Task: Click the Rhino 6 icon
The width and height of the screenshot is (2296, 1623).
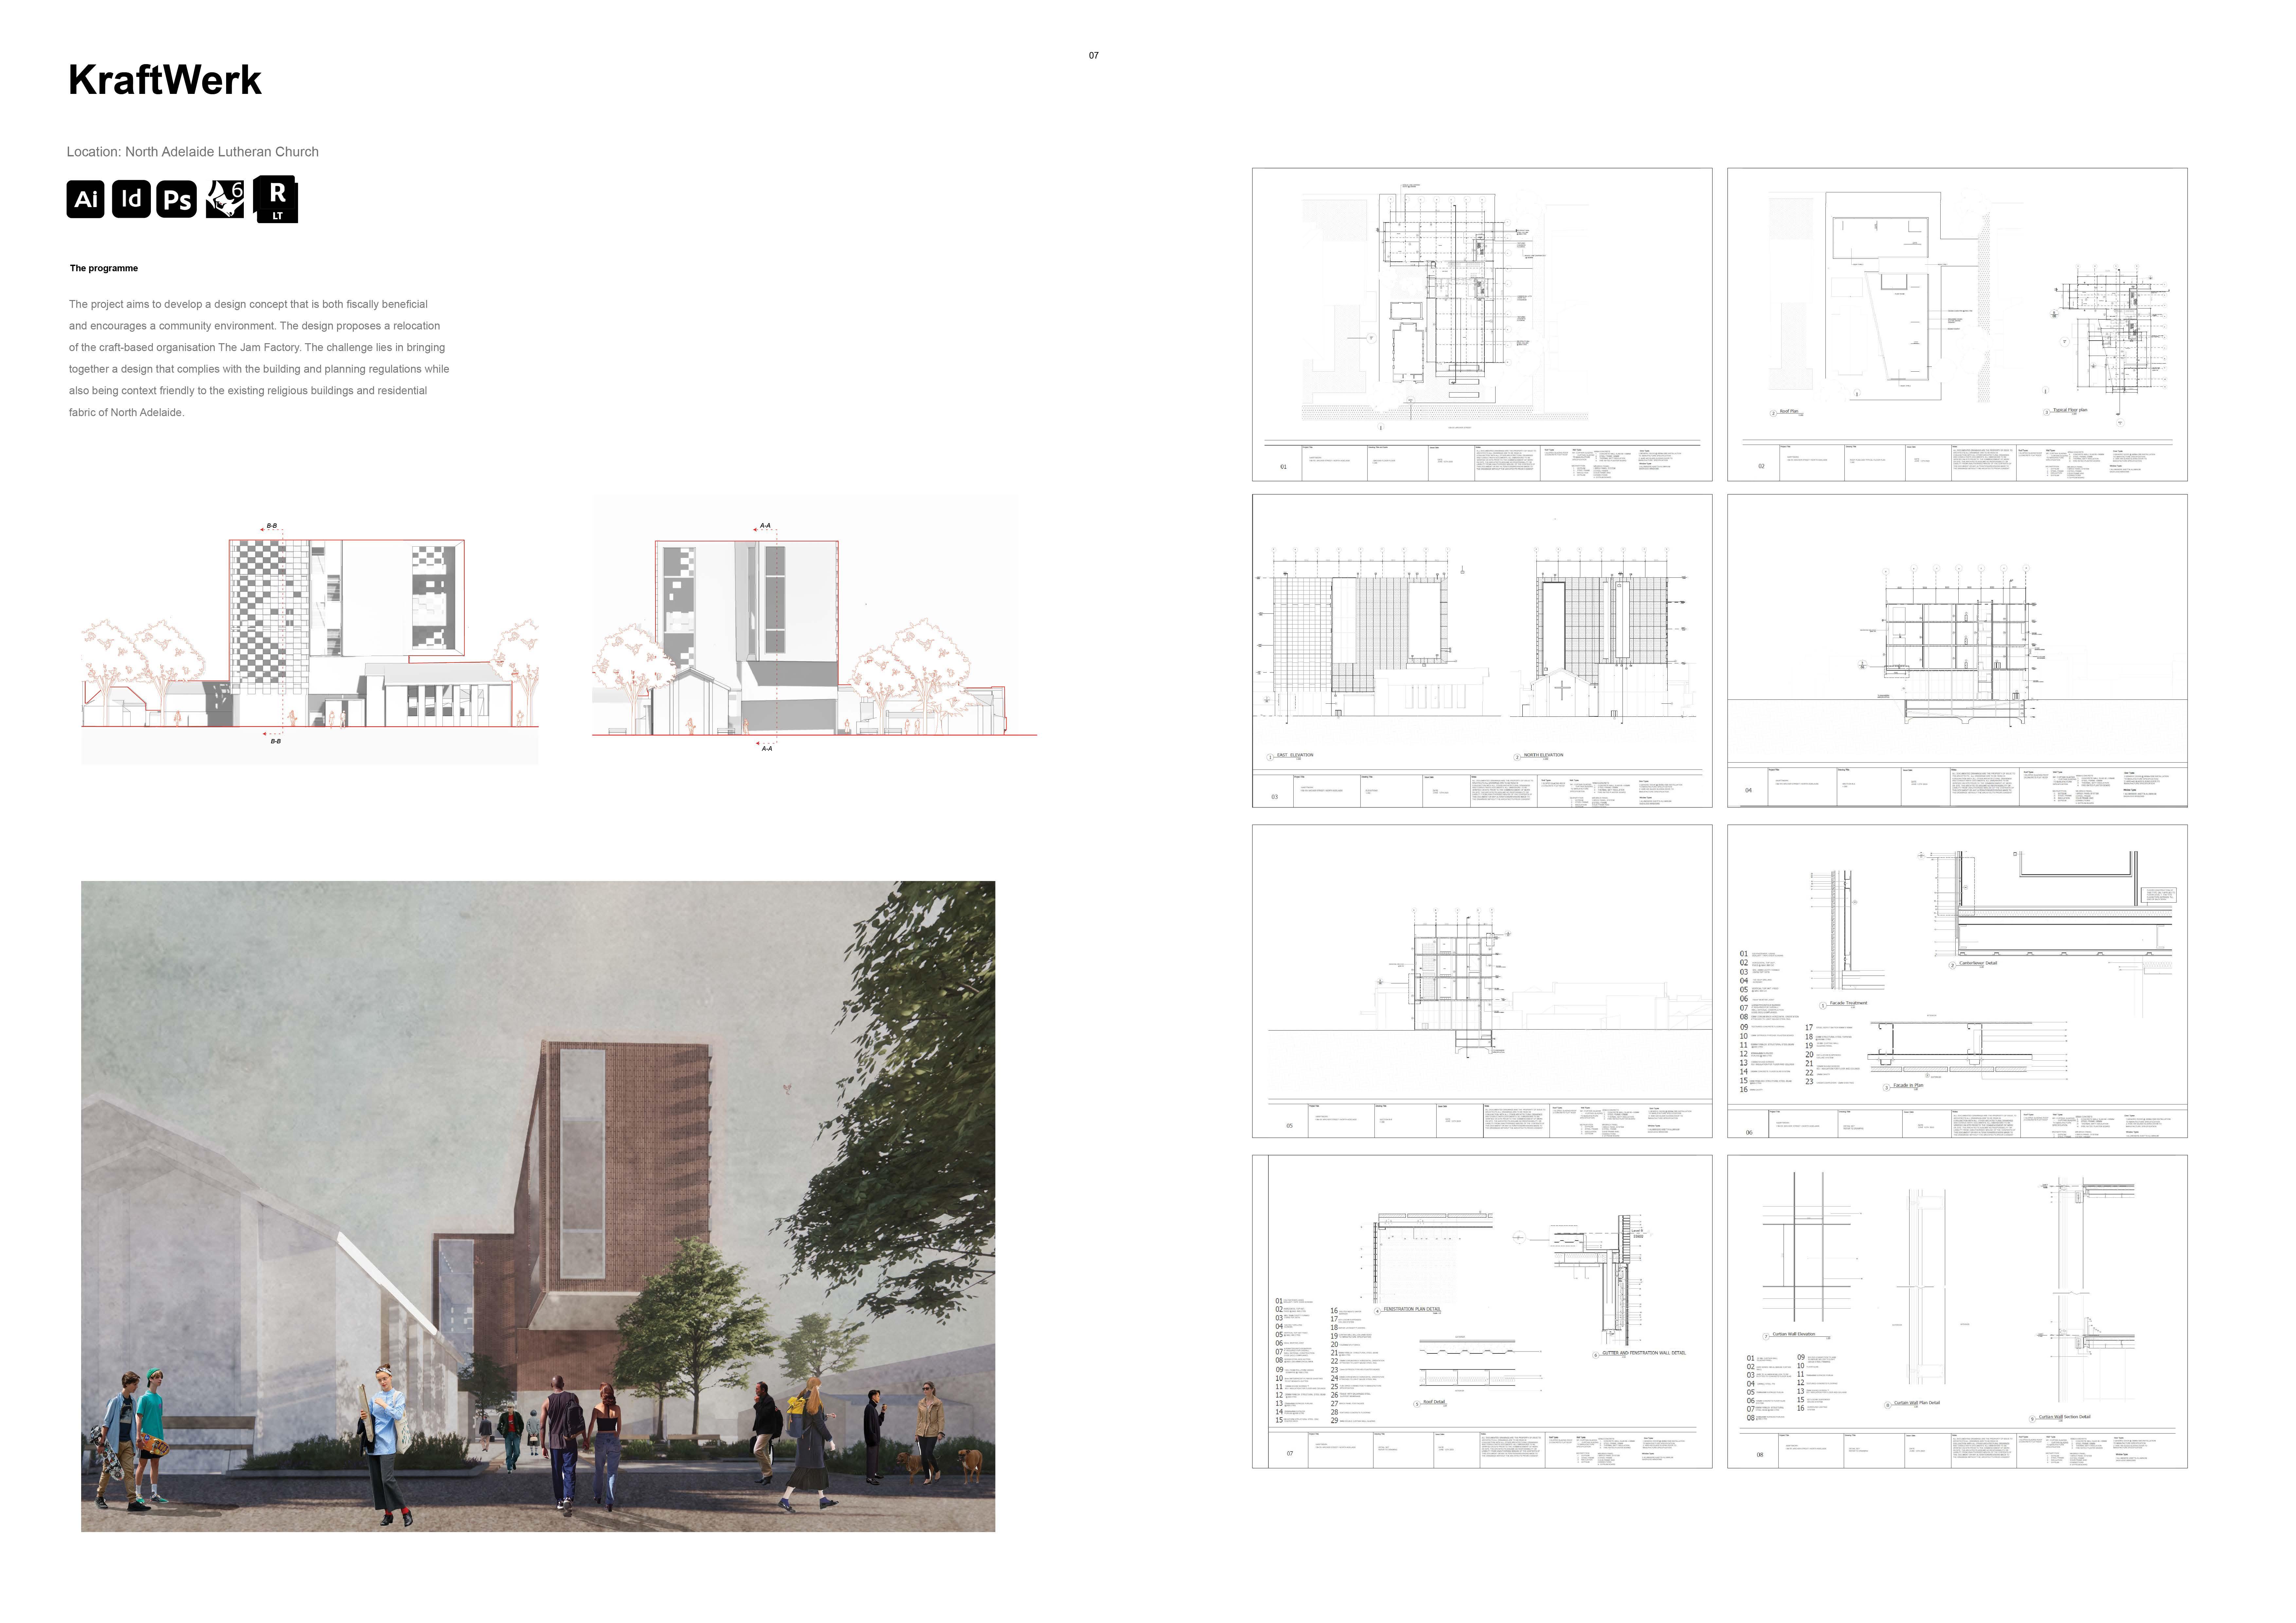Action: [x=225, y=199]
